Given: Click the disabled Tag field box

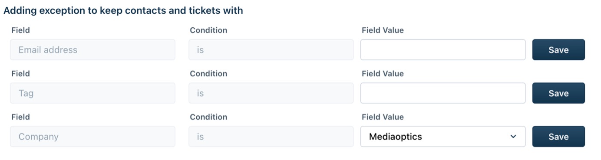Looking at the screenshot, I should 93,93.
